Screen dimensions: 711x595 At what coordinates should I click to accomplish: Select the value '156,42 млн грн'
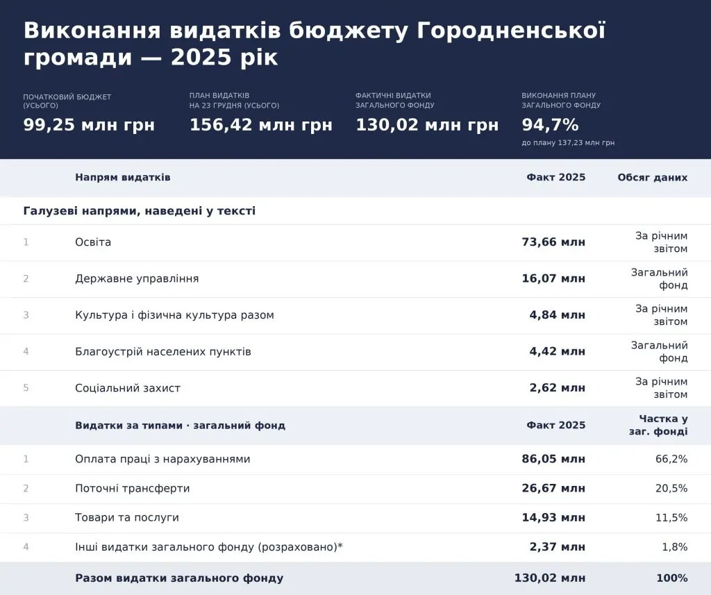[x=261, y=125]
